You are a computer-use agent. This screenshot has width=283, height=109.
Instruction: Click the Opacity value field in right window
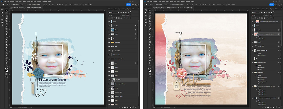pos(271,15)
